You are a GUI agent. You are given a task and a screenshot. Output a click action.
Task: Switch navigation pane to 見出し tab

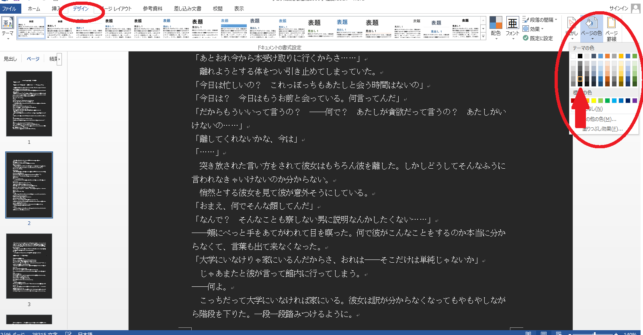(x=10, y=59)
